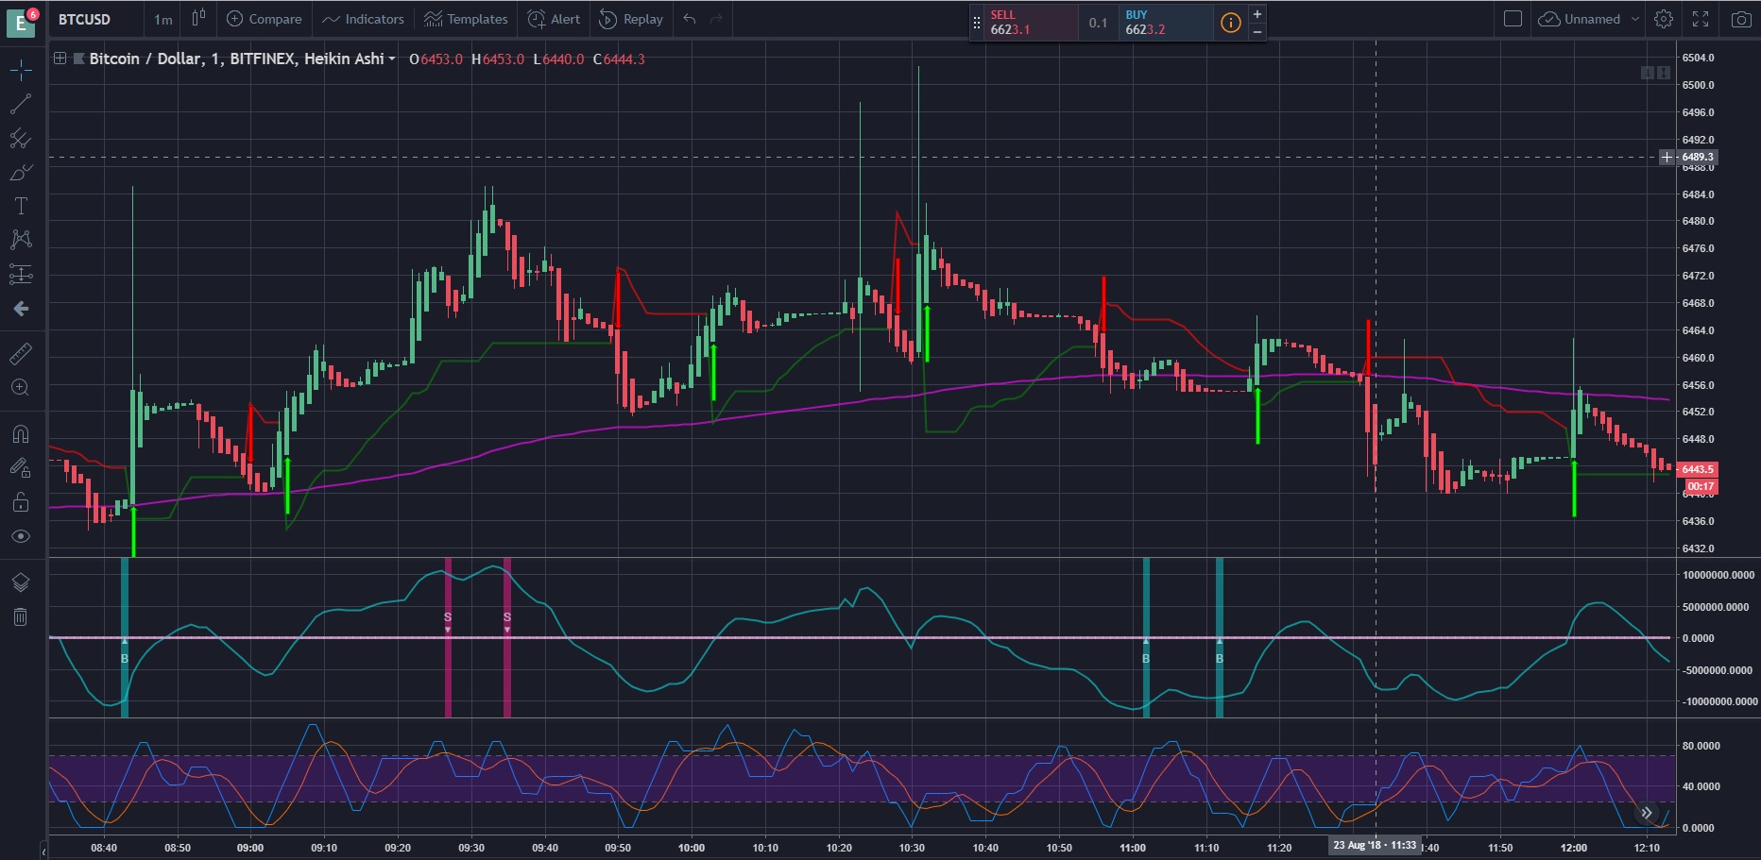Increase order quantity with plus
The image size is (1761, 860).
[x=1257, y=14]
